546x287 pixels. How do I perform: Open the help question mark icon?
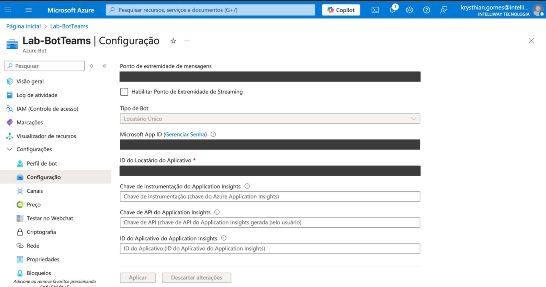(x=426, y=10)
